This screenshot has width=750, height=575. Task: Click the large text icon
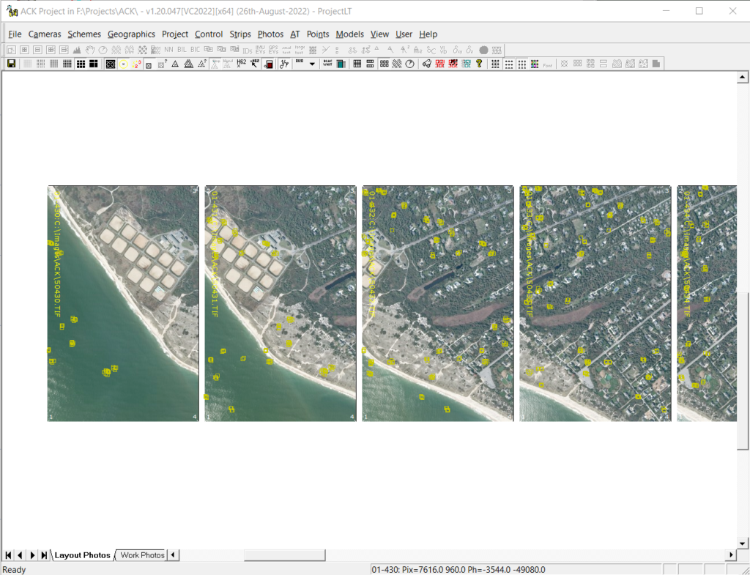300,50
